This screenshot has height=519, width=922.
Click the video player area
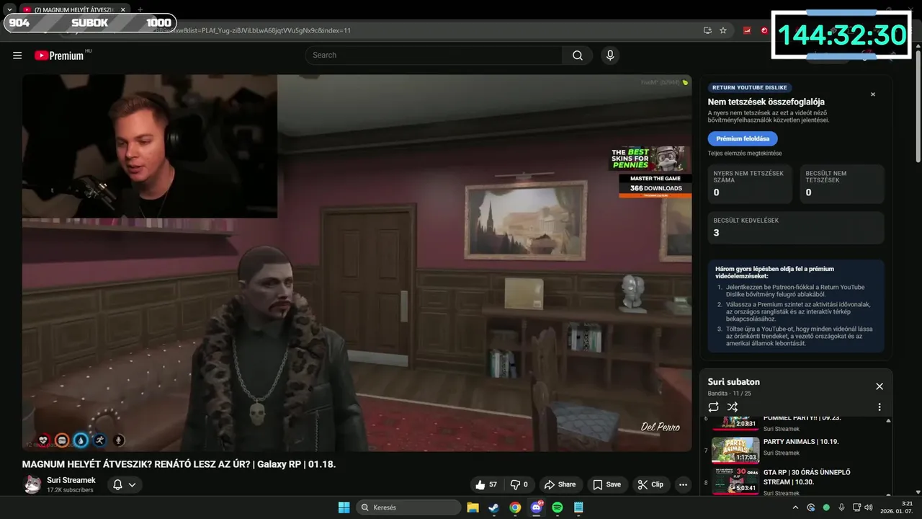[x=357, y=263]
